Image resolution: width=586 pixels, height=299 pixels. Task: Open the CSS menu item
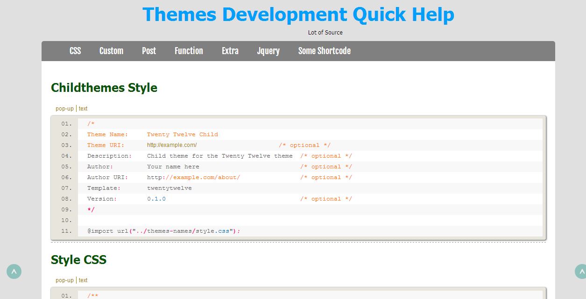75,51
